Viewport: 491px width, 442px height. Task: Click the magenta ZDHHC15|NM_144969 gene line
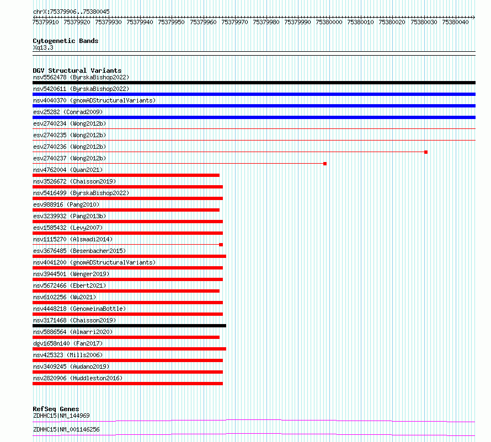pos(254,421)
